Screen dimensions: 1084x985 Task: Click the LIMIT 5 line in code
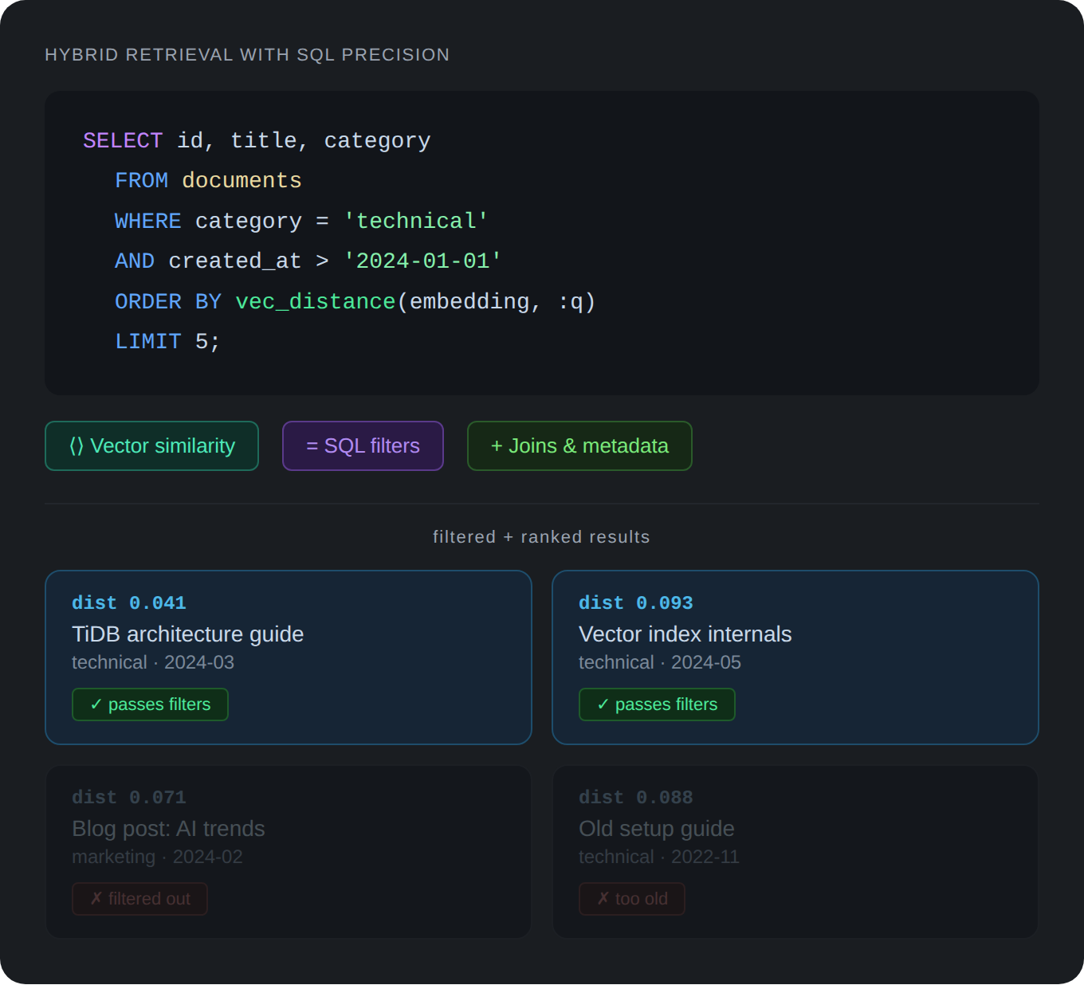[167, 342]
